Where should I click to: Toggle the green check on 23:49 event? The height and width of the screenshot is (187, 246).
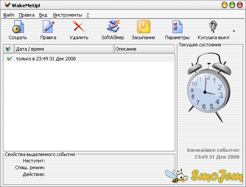(x=10, y=59)
